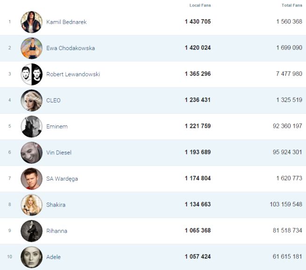Click Robert Lewandowski's avatar thumbnail

tap(31, 74)
